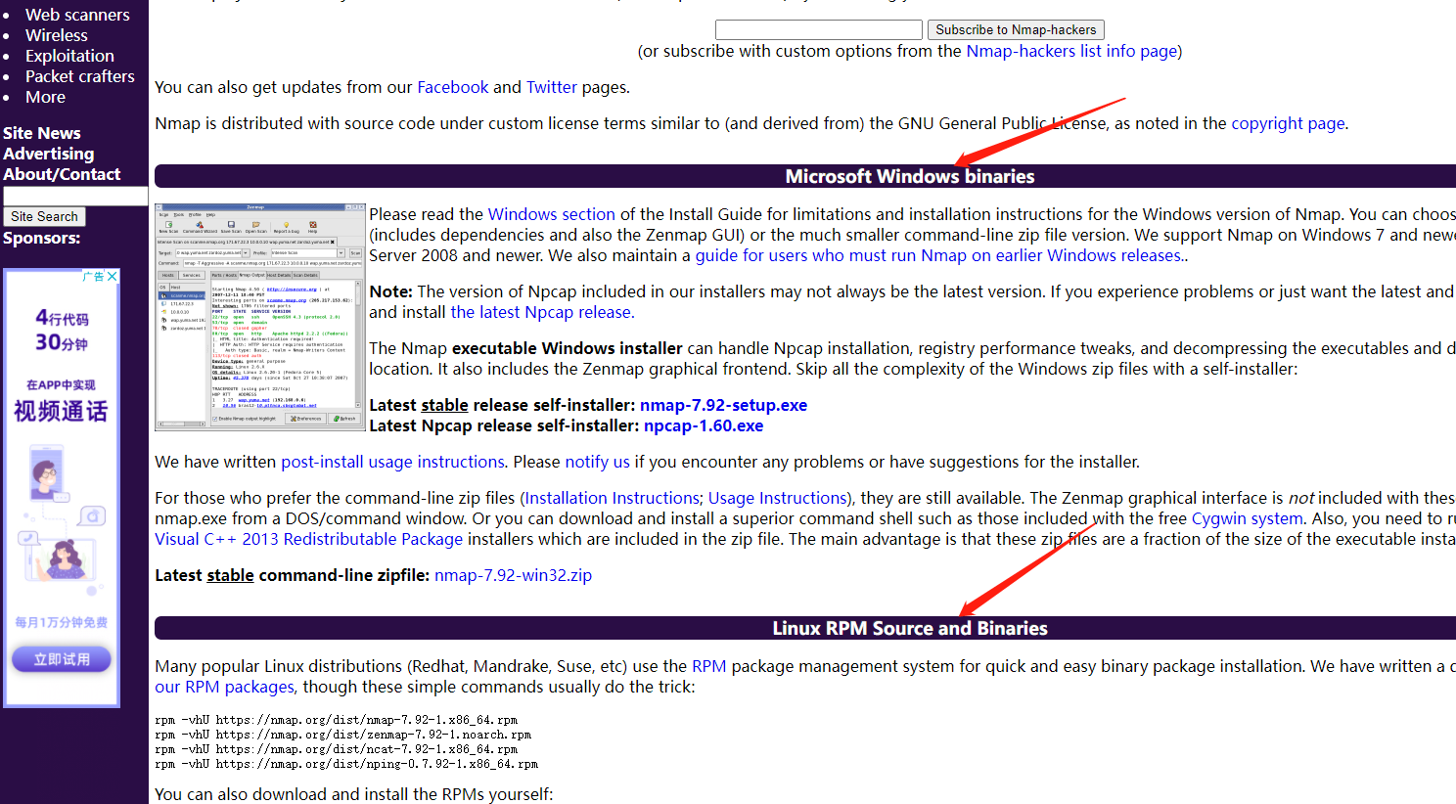Select Packet crafters in the sidebar
Viewport: 1456px width, 804px height.
pos(80,76)
